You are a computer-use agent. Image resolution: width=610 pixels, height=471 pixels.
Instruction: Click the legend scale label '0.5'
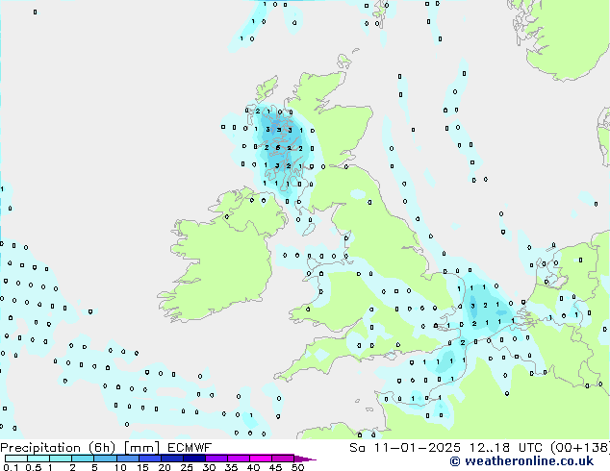click(34, 467)
